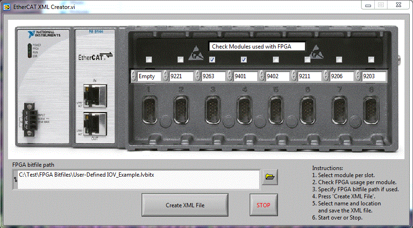This screenshot has height=228, width=413.
Task: Enable the FPGA checkbox above module 9402
Action: coord(276,60)
